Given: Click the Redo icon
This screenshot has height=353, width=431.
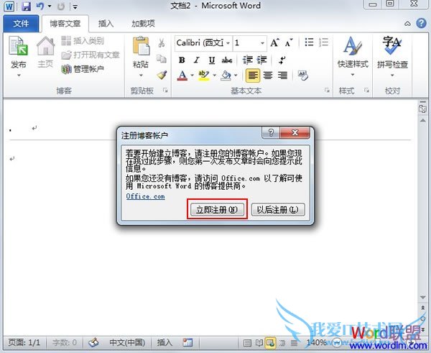Looking at the screenshot, I should (61, 6).
